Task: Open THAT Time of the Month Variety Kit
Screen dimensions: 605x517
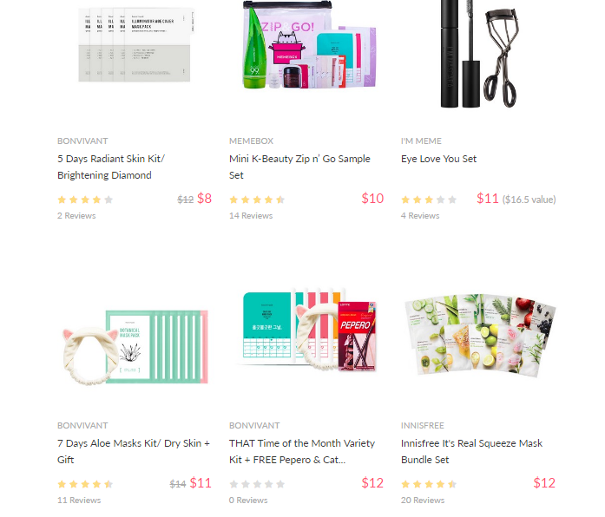Action: pyautogui.click(x=302, y=451)
